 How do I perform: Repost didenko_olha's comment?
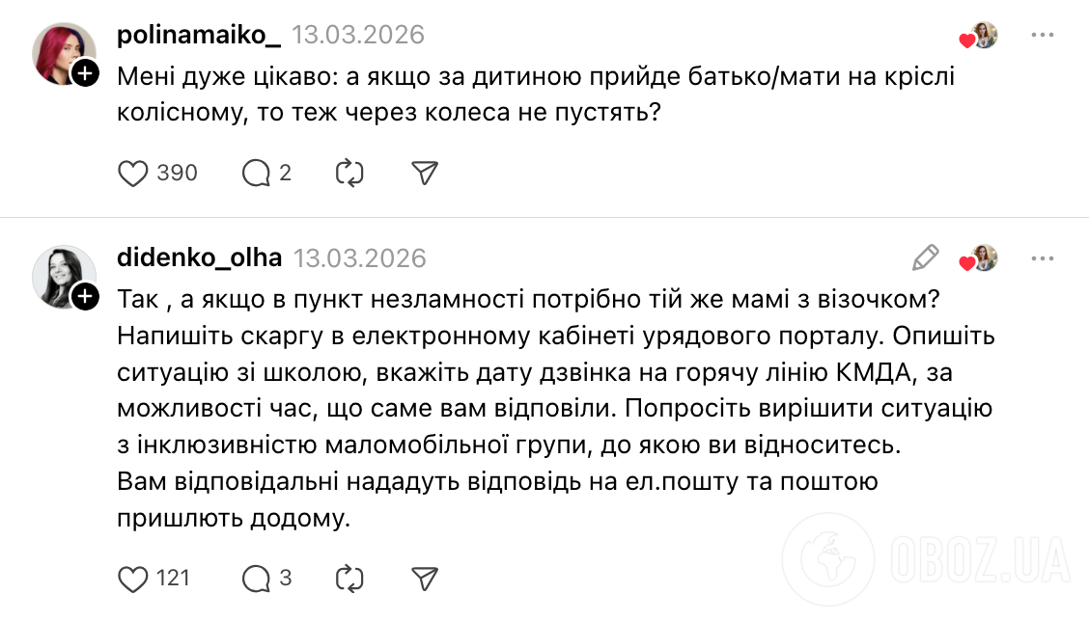pos(349,578)
